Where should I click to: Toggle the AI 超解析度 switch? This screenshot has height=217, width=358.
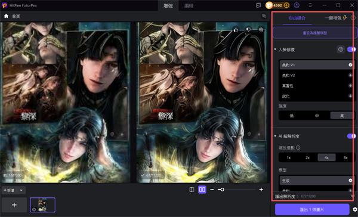click(x=351, y=137)
